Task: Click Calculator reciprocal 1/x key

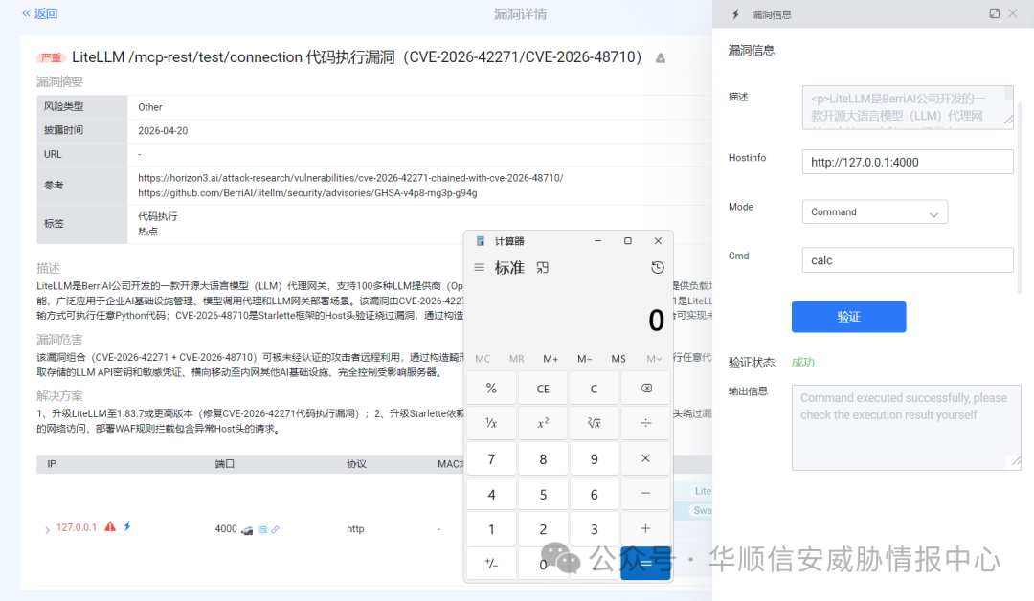Action: 491,423
